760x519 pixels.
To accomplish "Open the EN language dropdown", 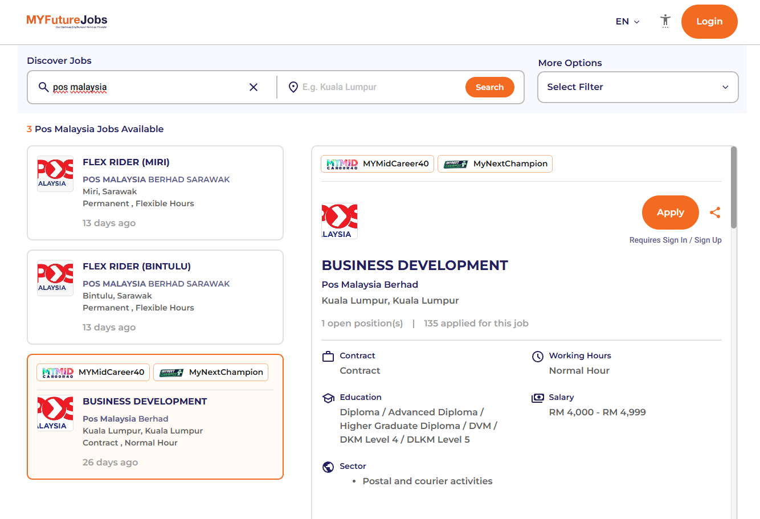I will (x=627, y=22).
